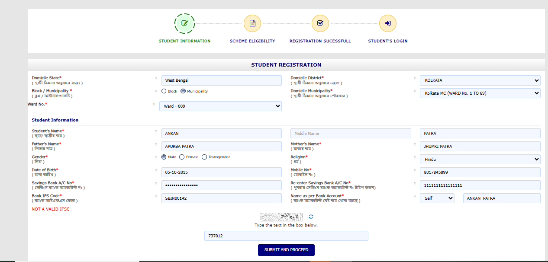This screenshot has height=262, width=548.
Task: Click the Mobile No input field
Action: pyautogui.click(x=480, y=173)
